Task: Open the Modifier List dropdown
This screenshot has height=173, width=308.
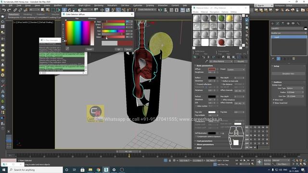Action: coord(288,33)
